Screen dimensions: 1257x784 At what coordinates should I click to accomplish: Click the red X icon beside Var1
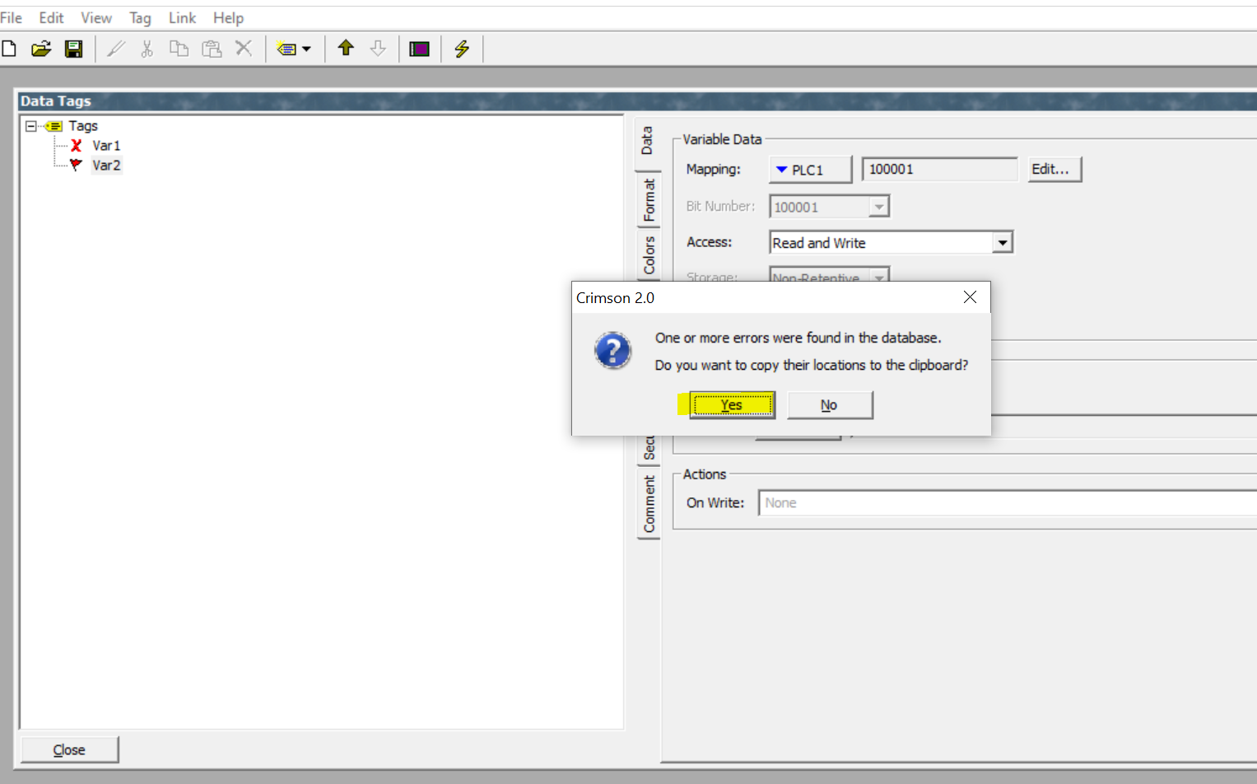pos(77,146)
